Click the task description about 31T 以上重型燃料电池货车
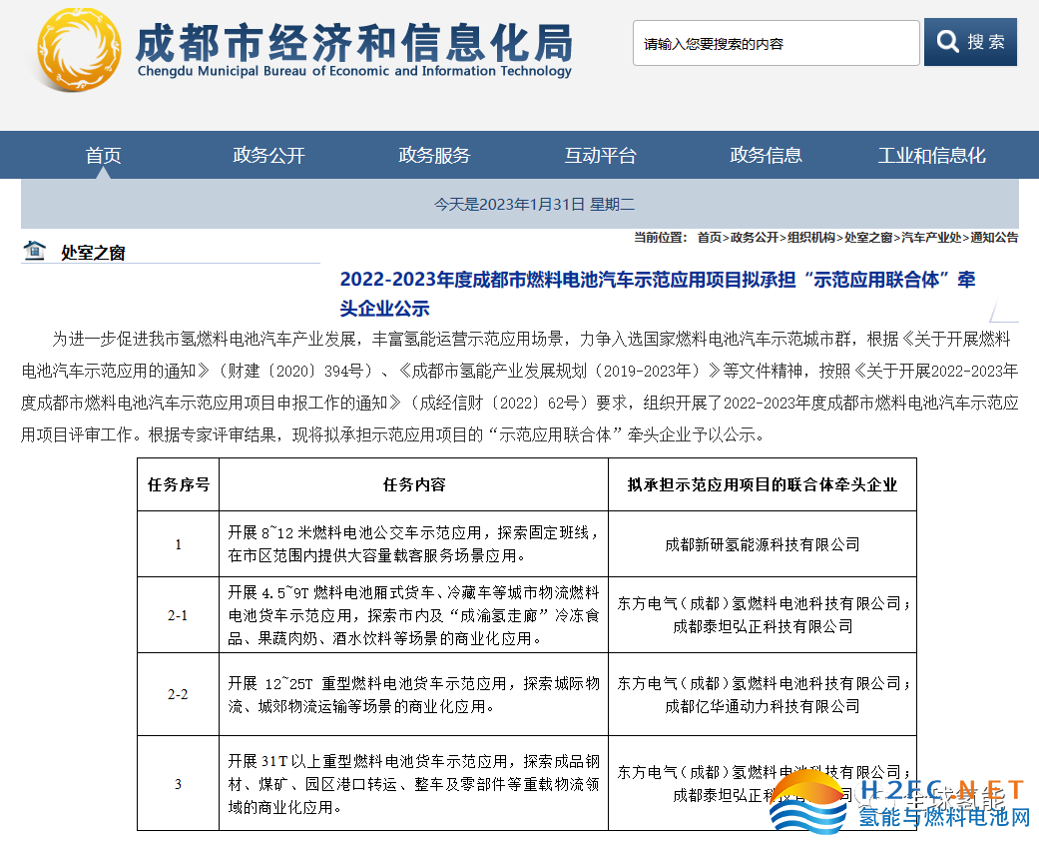The width and height of the screenshot is (1039, 845). click(x=413, y=784)
